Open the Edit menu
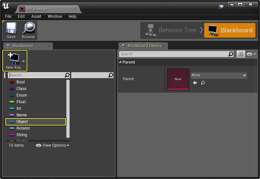This screenshot has height=179, width=260. click(x=21, y=16)
